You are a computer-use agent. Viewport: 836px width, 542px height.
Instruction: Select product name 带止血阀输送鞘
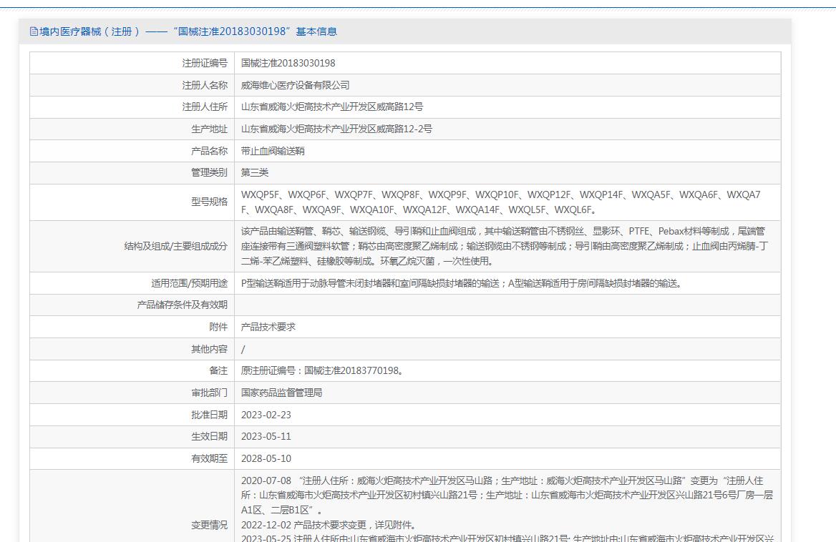(273, 151)
